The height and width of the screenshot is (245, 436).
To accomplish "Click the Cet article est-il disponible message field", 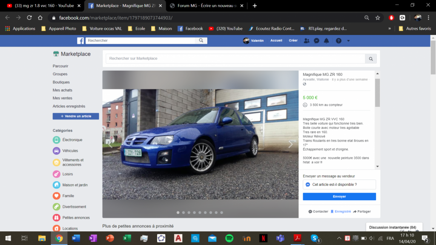I will click(339, 185).
